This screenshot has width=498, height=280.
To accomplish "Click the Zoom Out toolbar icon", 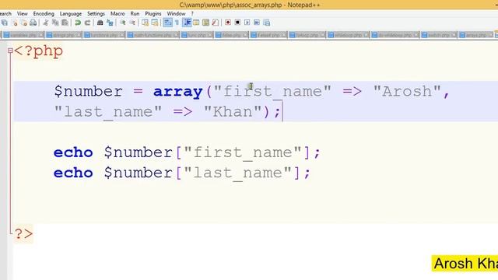I will (x=132, y=23).
